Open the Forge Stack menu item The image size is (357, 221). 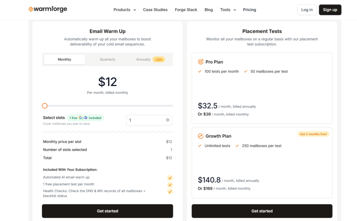(x=186, y=10)
